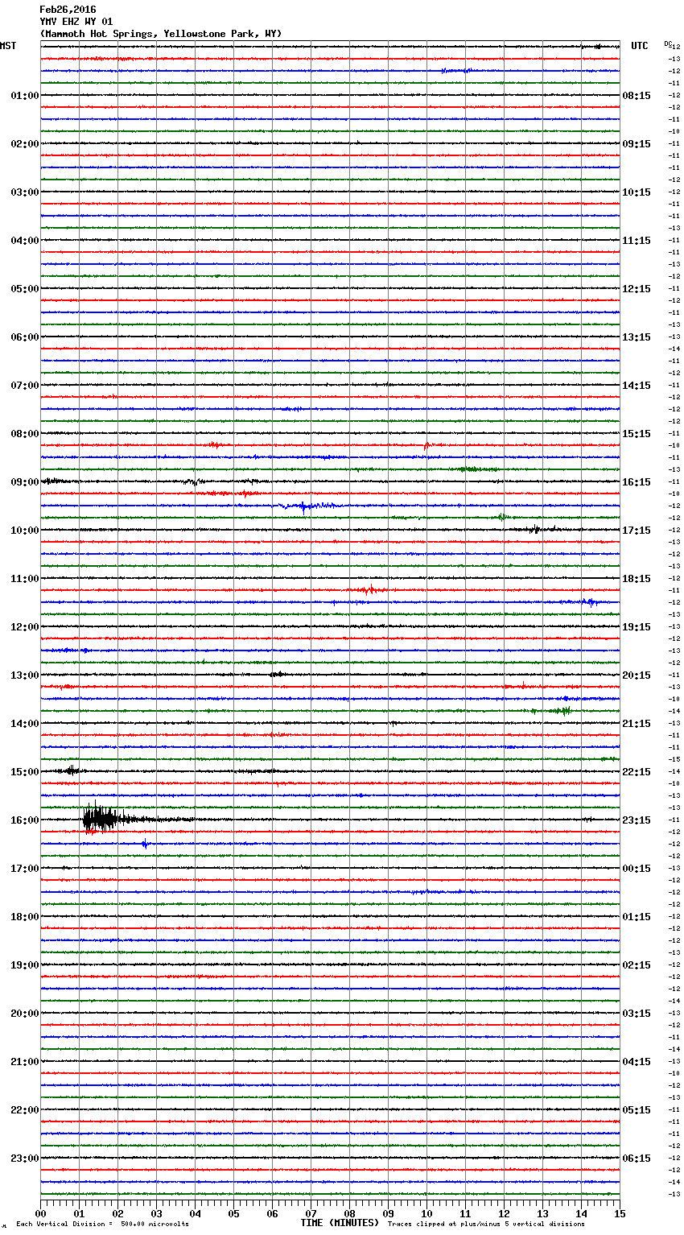Click the 500.00 microvolts vertical division note

tap(102, 1224)
